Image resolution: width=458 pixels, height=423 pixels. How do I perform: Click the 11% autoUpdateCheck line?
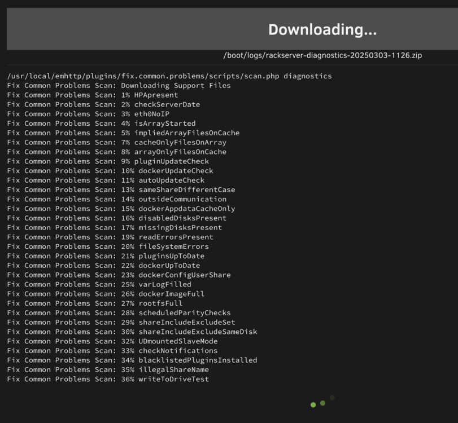pyautogui.click(x=106, y=180)
